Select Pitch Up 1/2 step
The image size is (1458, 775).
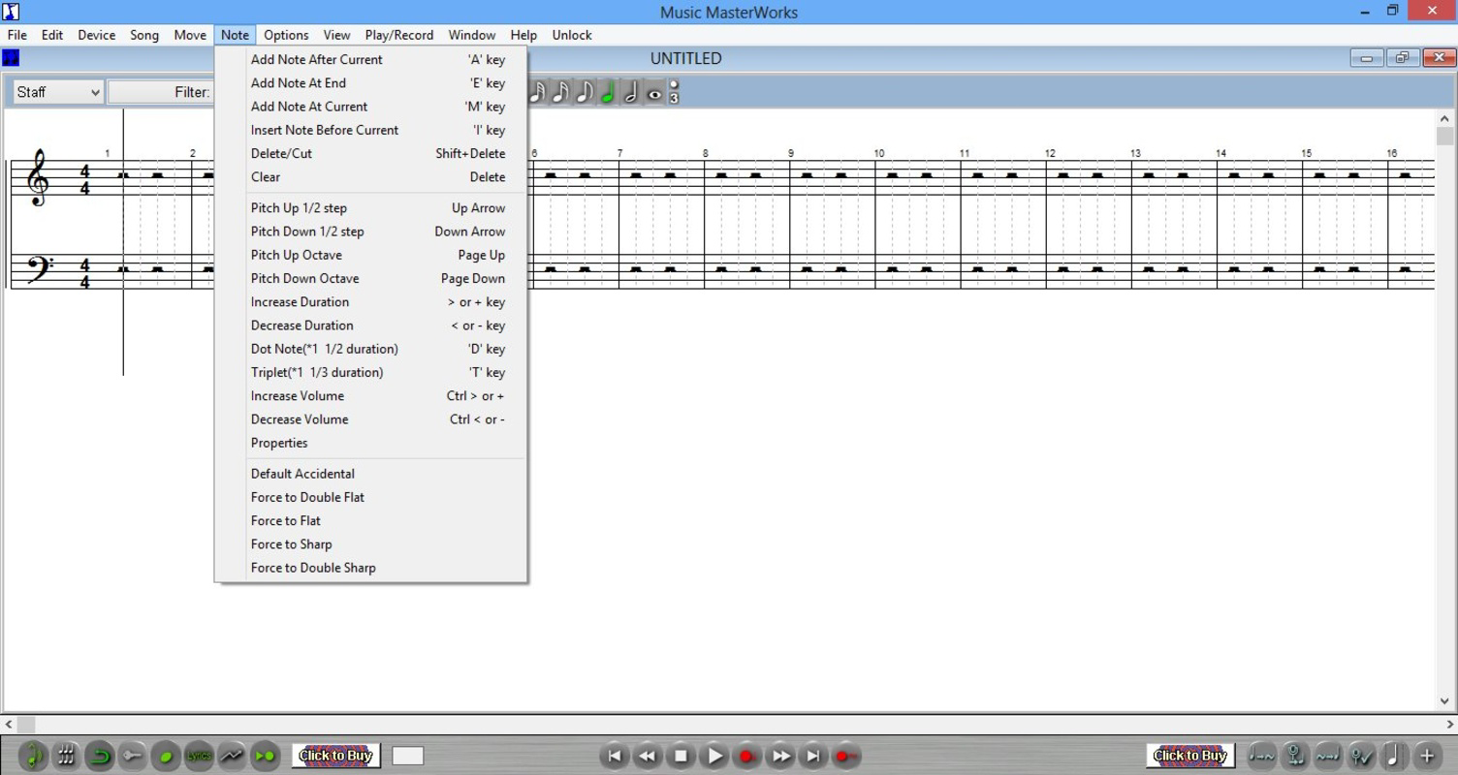370,208
